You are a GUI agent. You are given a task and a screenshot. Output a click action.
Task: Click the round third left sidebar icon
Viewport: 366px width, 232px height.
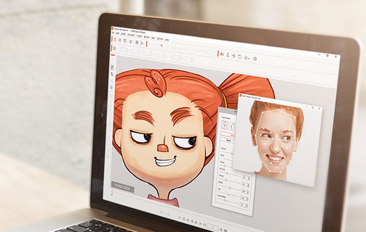coord(111,87)
